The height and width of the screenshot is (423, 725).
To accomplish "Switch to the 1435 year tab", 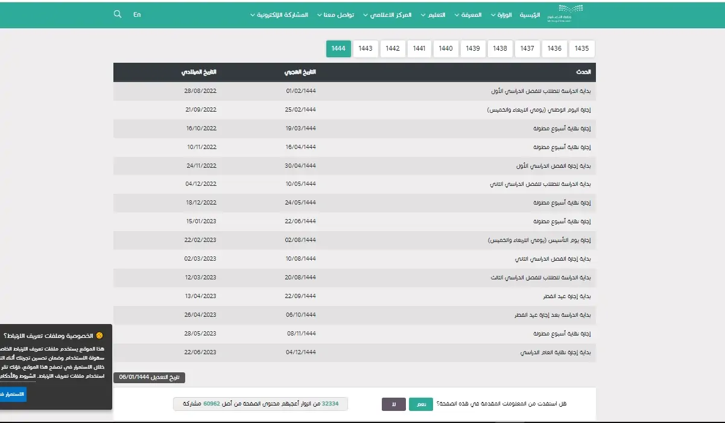I will [x=582, y=49].
